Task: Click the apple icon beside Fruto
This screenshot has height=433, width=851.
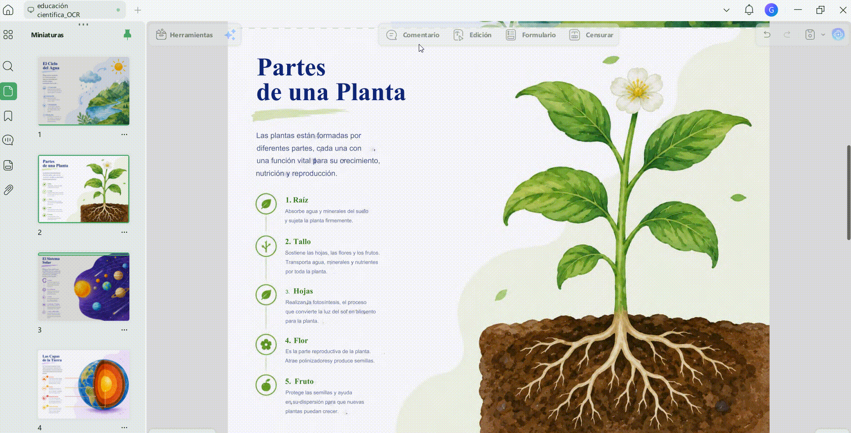Action: tap(266, 385)
